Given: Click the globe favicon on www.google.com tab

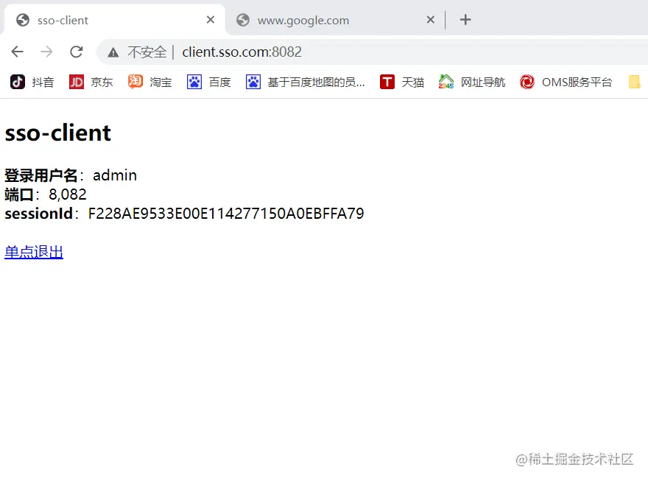Looking at the screenshot, I should 243,20.
